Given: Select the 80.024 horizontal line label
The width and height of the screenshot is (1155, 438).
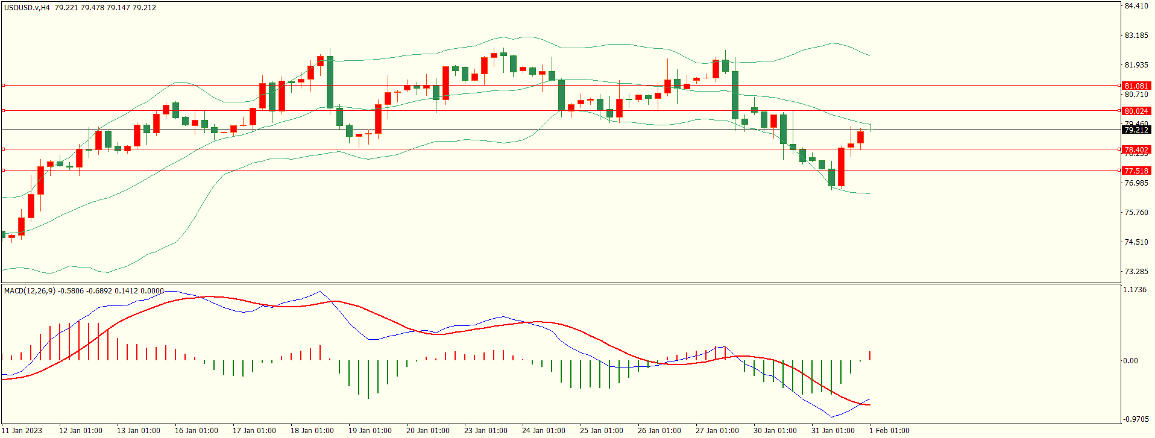Looking at the screenshot, I should [1136, 111].
